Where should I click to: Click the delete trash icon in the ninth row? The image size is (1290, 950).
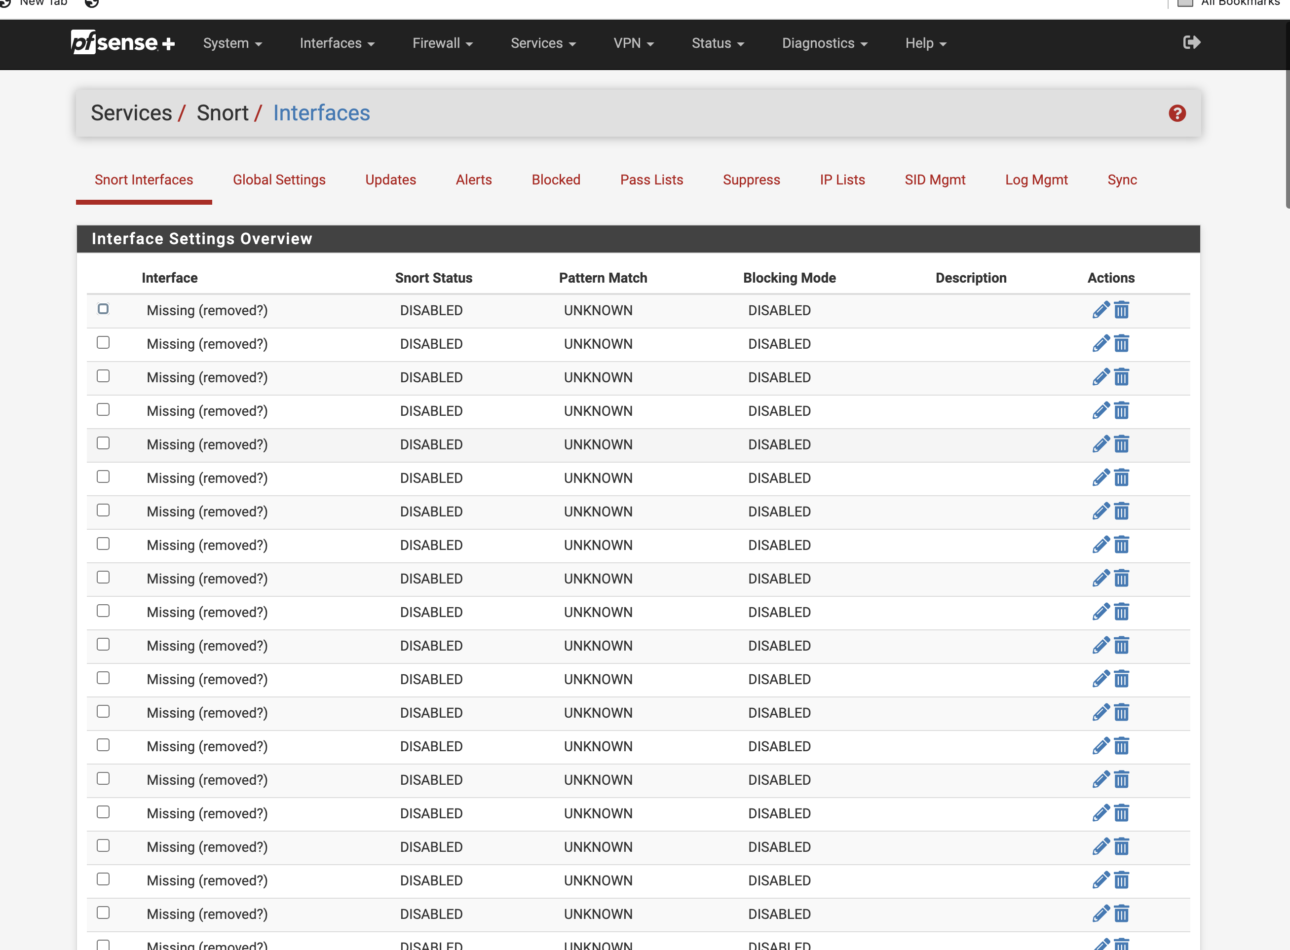(1121, 579)
